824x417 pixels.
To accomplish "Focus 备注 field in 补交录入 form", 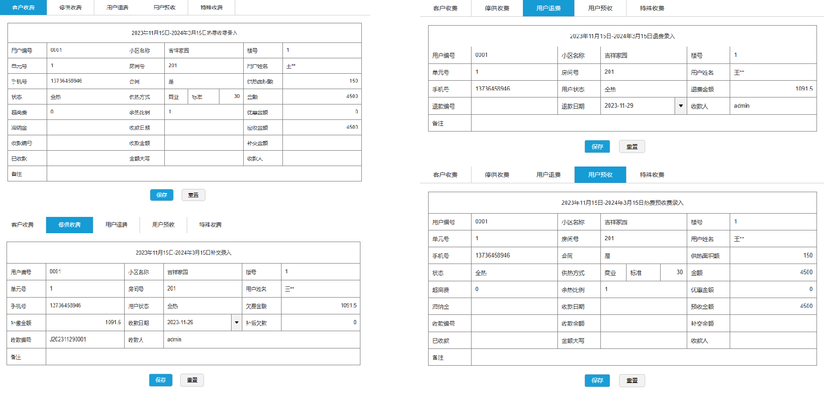I will (203, 357).
